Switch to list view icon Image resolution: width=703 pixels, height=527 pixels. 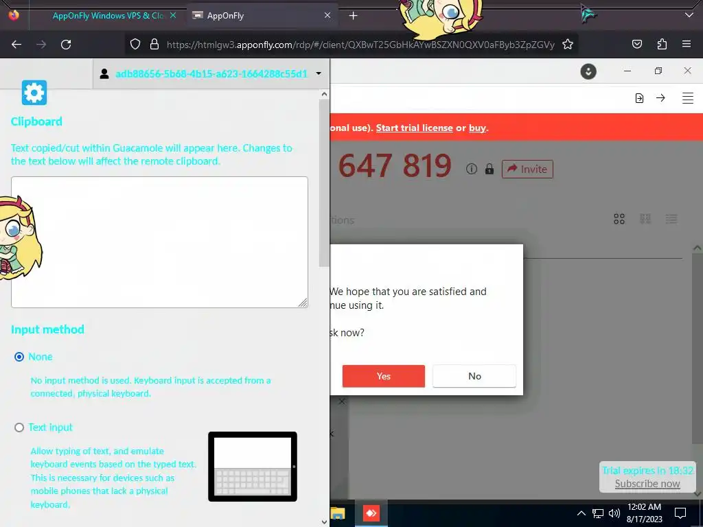coord(671,219)
